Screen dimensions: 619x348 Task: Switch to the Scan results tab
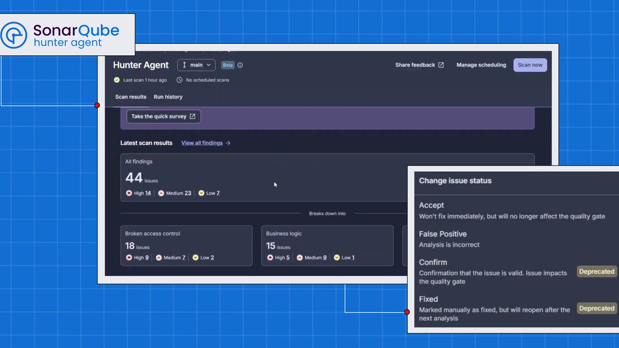(131, 97)
